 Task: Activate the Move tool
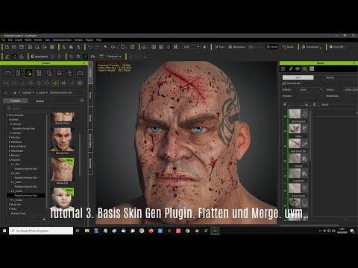113,47
